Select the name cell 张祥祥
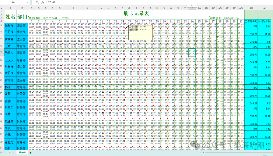Viewport: 273px width, 156px height. coord(10,25)
